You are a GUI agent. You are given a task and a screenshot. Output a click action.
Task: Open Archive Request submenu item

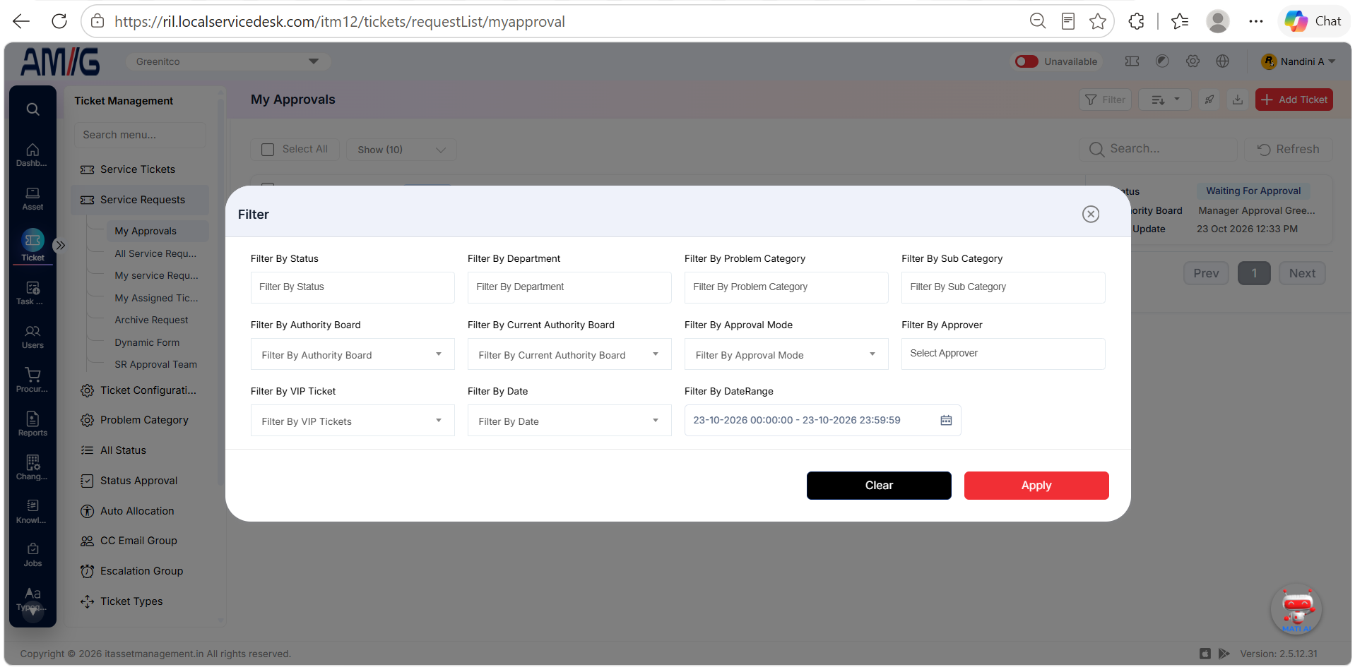[x=151, y=320]
